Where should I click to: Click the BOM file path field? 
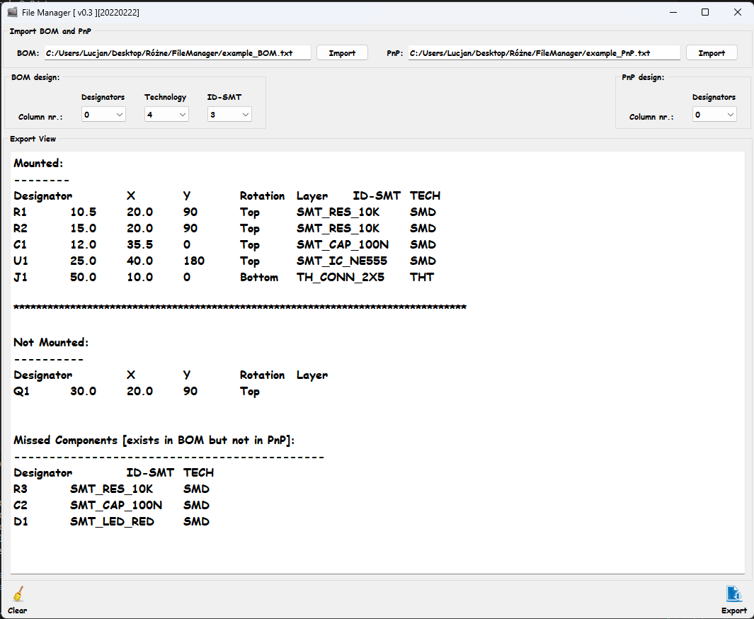(178, 53)
